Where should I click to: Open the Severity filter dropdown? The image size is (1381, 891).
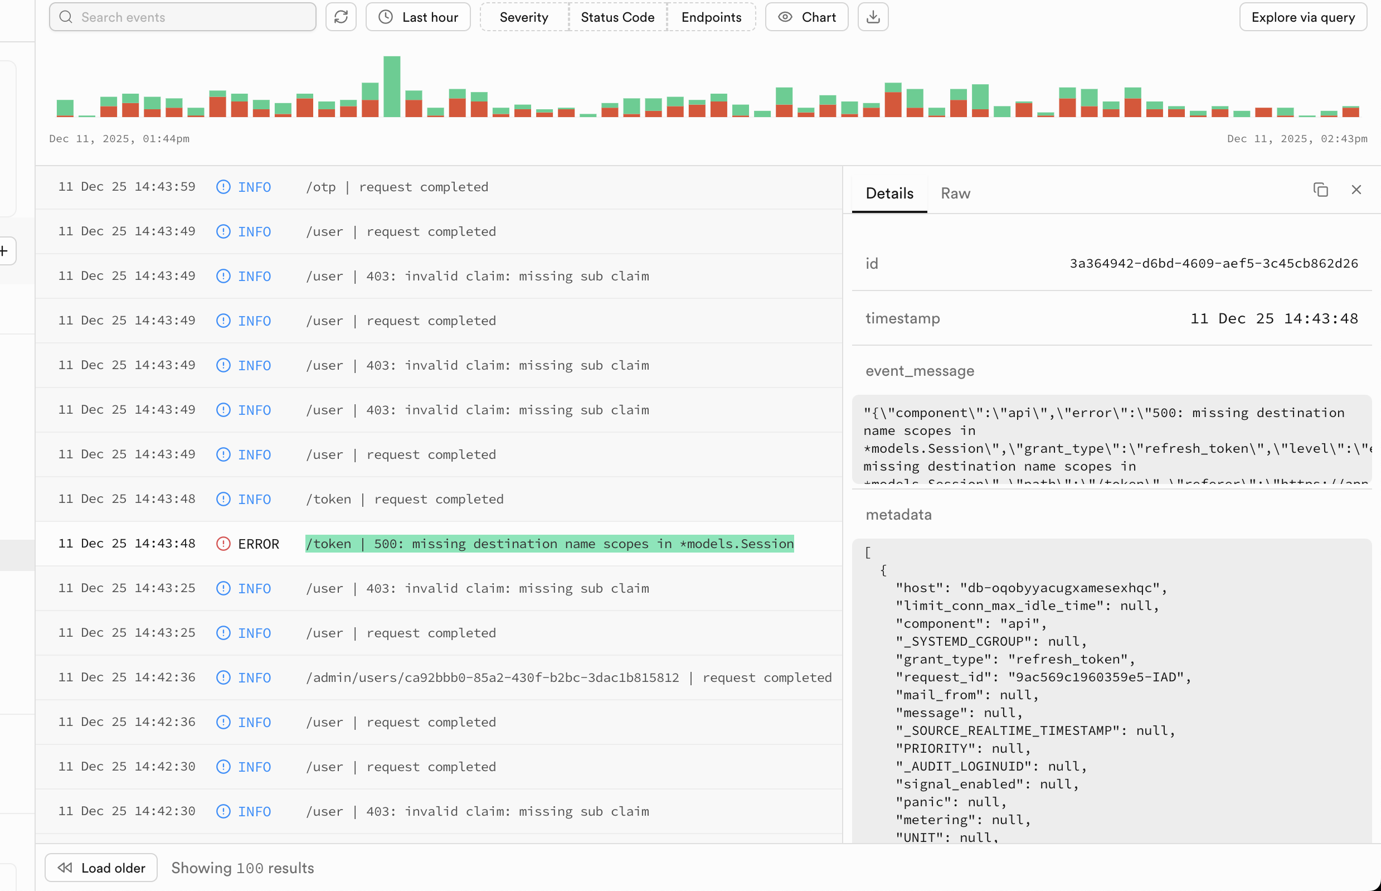(524, 17)
